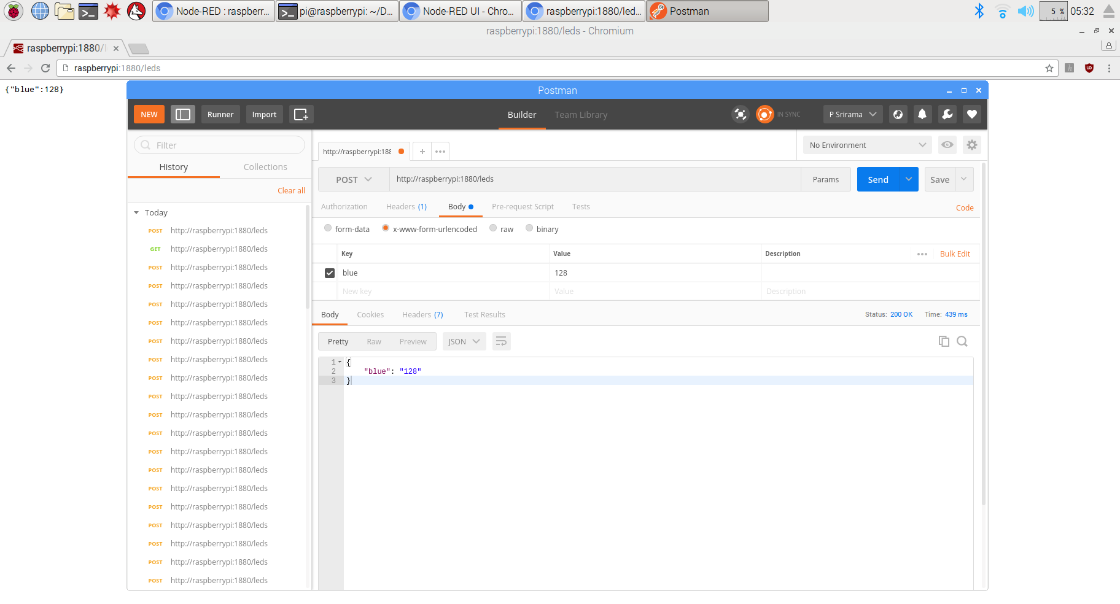Select the form-data radio button
Image resolution: width=1120 pixels, height=604 pixels.
[x=328, y=228]
